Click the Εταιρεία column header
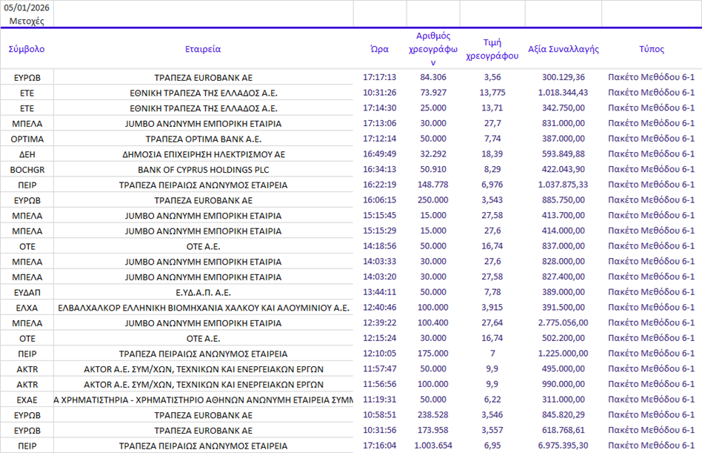The height and width of the screenshot is (453, 702). pyautogui.click(x=203, y=49)
